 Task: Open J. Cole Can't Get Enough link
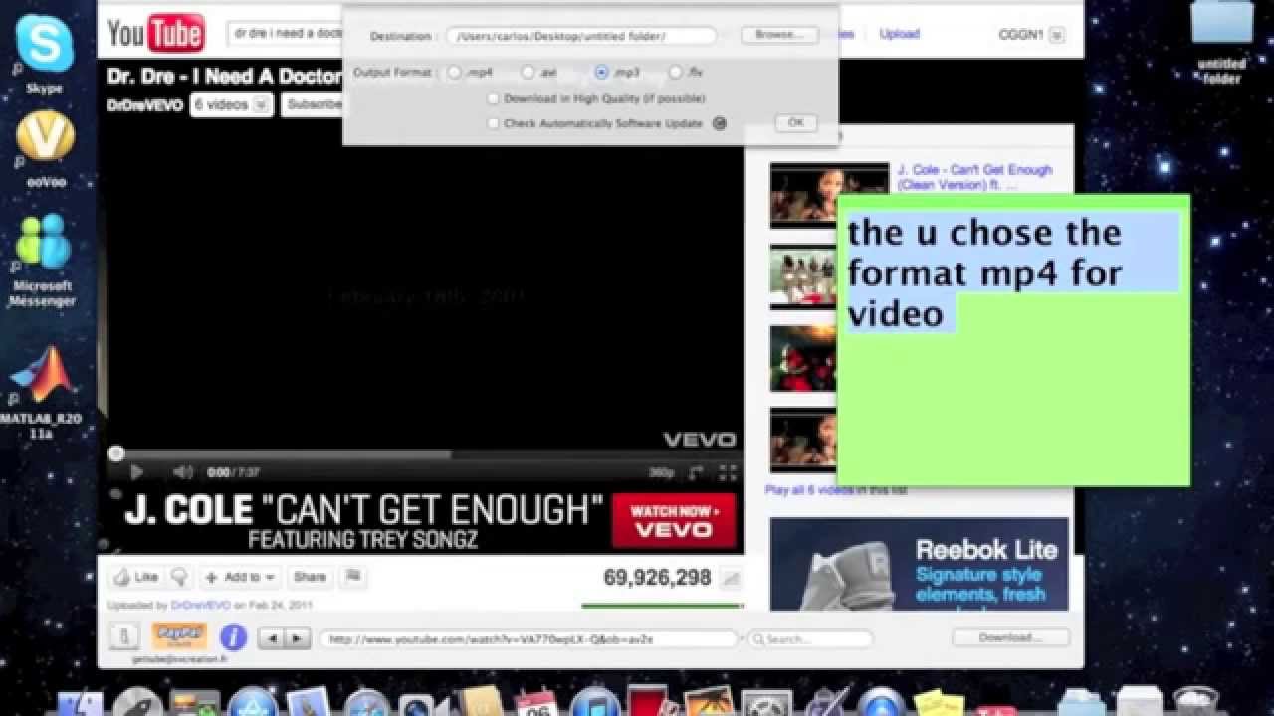(974, 177)
